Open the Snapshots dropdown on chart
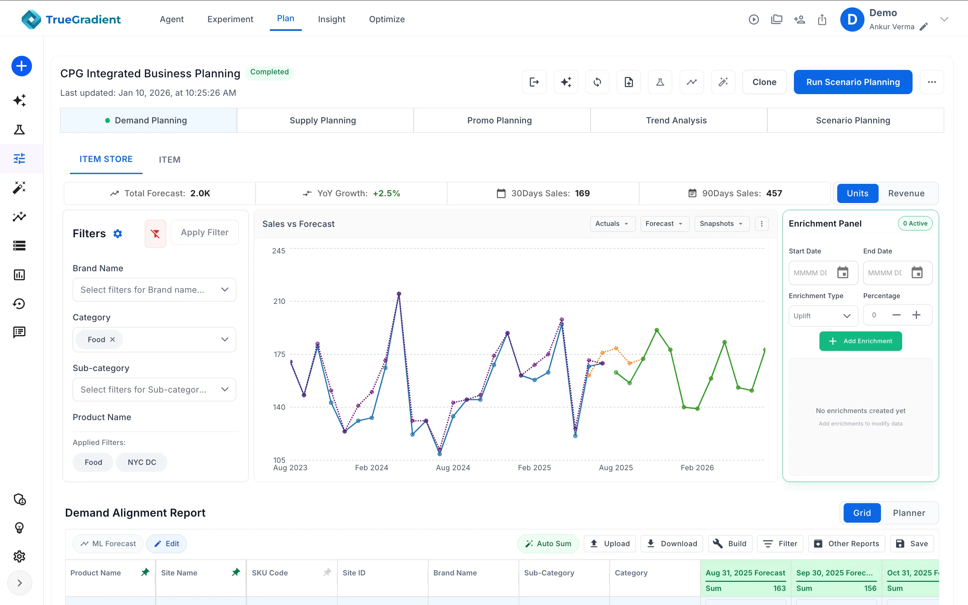Viewport: 968px width, 605px height. [722, 224]
